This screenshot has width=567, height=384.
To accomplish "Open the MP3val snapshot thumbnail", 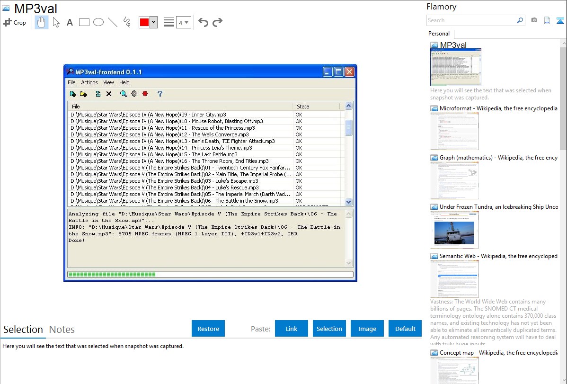I will (456, 67).
